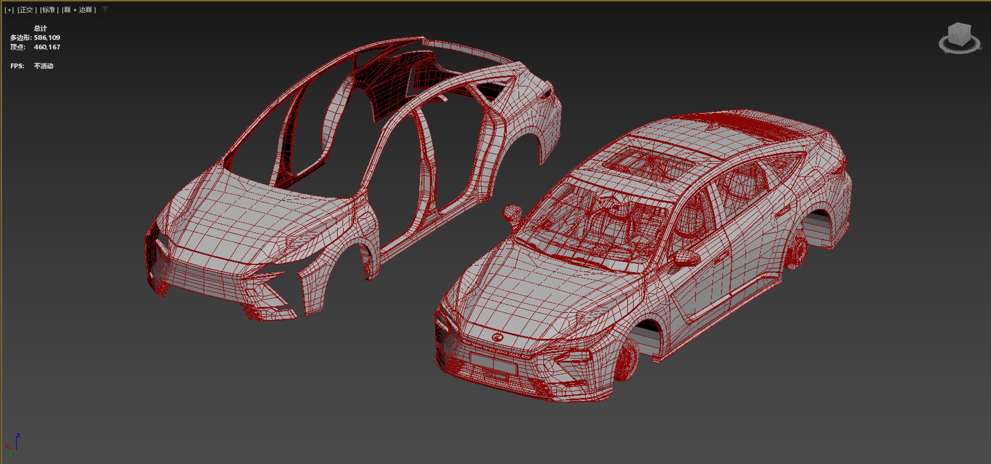Click the emblem on the complete car's hood
The image size is (991, 464).
pyautogui.click(x=498, y=337)
